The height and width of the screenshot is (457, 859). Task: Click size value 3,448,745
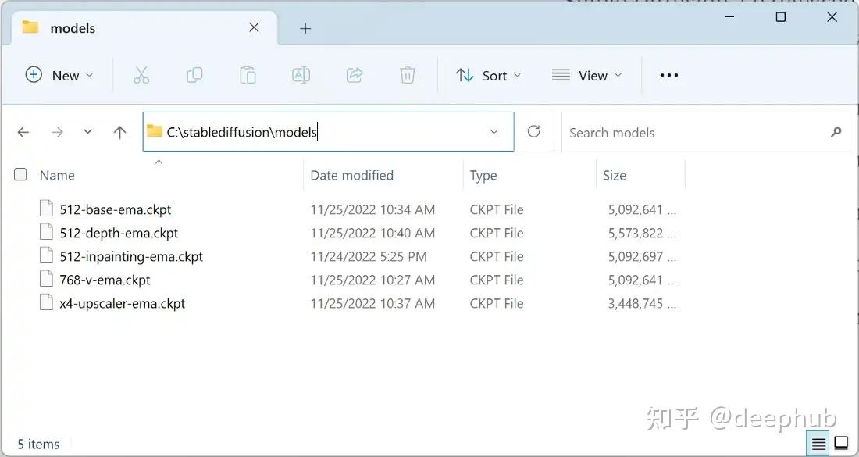coord(636,304)
